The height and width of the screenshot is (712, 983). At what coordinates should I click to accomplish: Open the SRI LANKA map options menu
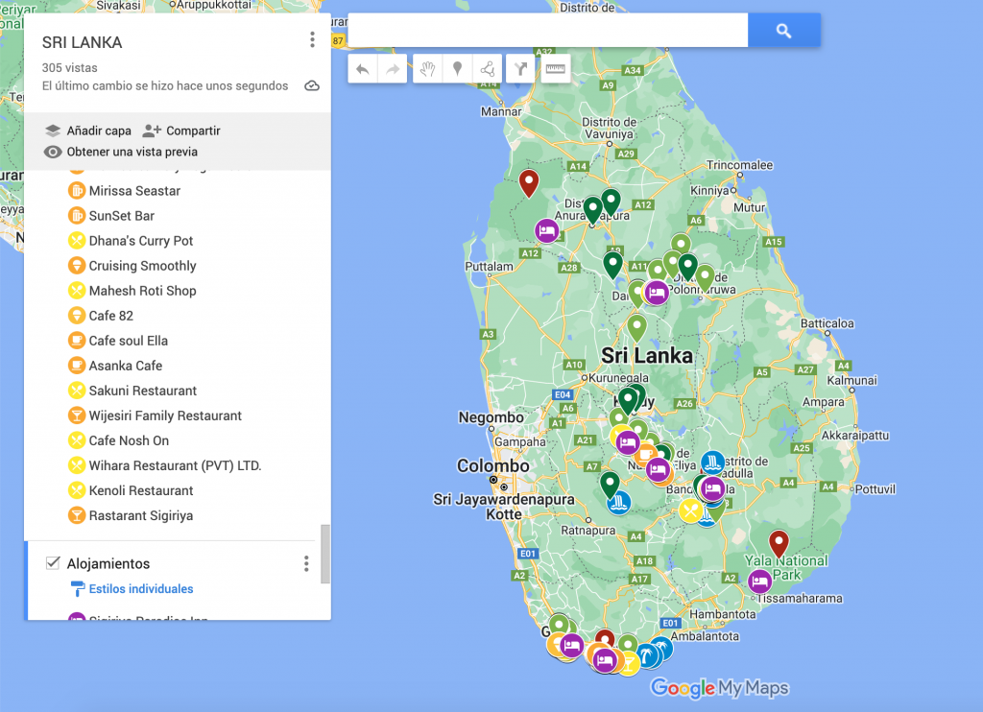[x=312, y=40]
